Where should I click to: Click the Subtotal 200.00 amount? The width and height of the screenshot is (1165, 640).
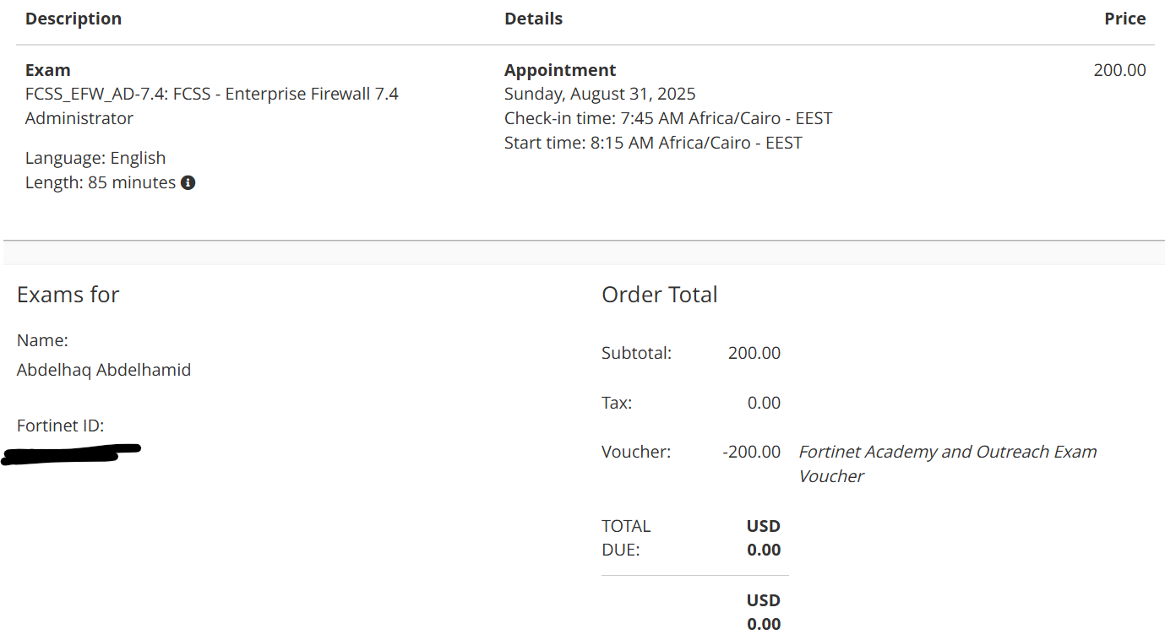coord(754,353)
